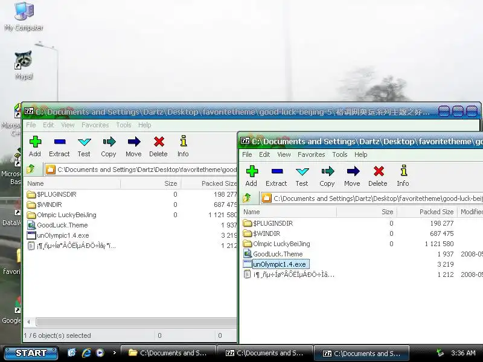The height and width of the screenshot is (362, 483).
Task: Click horizontal scrollbar track in back window
Action: (x=136, y=322)
